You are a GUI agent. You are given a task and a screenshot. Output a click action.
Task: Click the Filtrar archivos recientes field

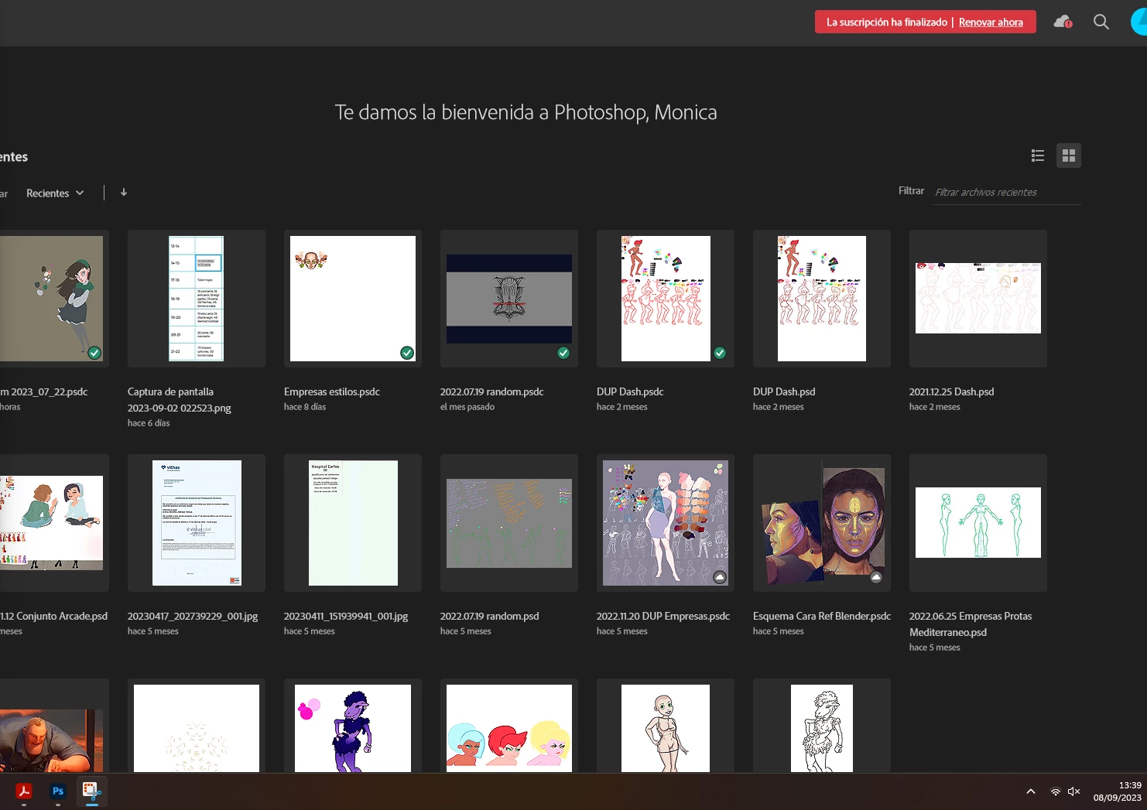(x=1006, y=193)
